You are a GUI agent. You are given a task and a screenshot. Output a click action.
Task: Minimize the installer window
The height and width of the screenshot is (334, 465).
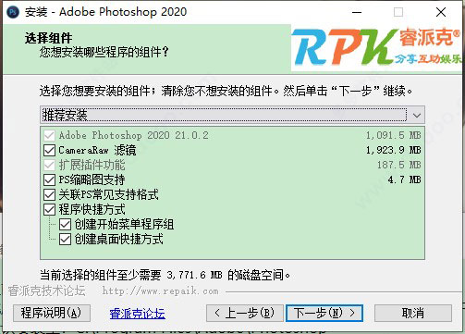tap(357, 12)
